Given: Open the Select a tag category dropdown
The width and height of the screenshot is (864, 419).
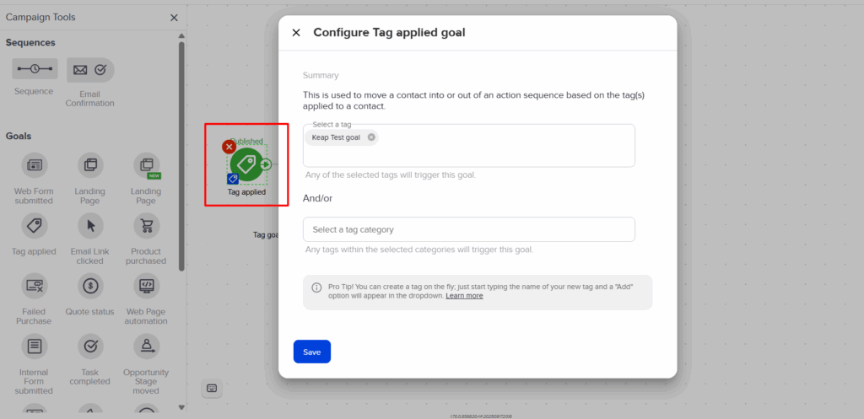Looking at the screenshot, I should click(x=469, y=229).
